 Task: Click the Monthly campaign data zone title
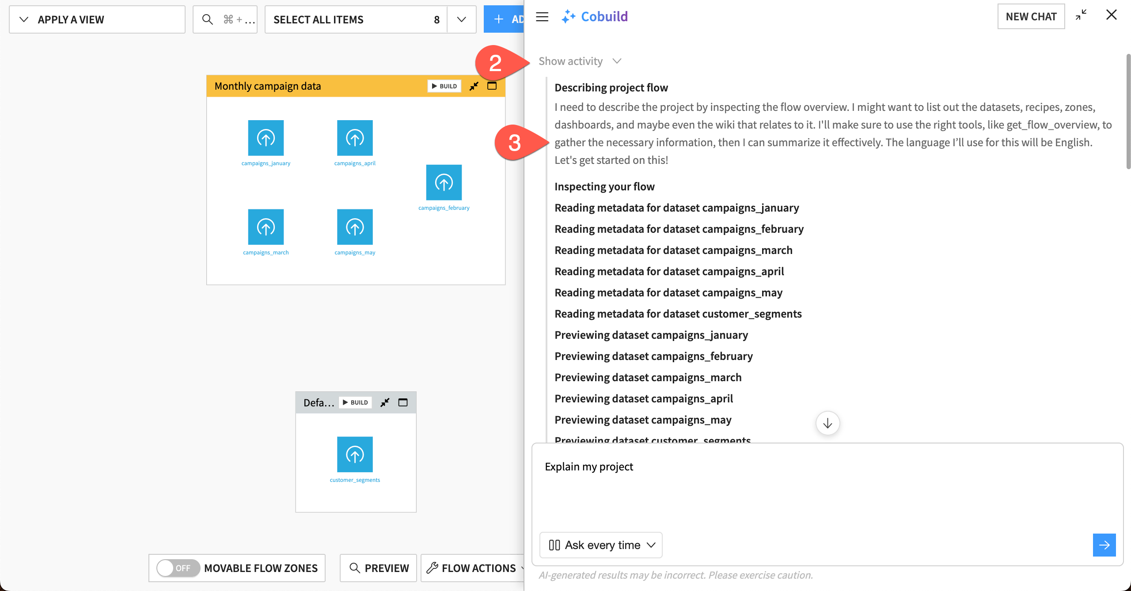pos(268,86)
